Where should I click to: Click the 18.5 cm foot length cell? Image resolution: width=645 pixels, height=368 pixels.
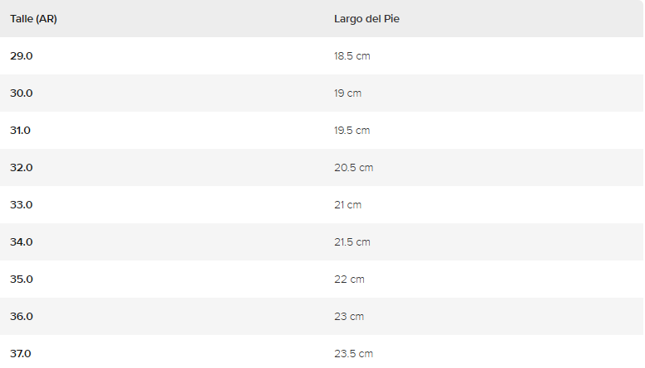tap(352, 56)
